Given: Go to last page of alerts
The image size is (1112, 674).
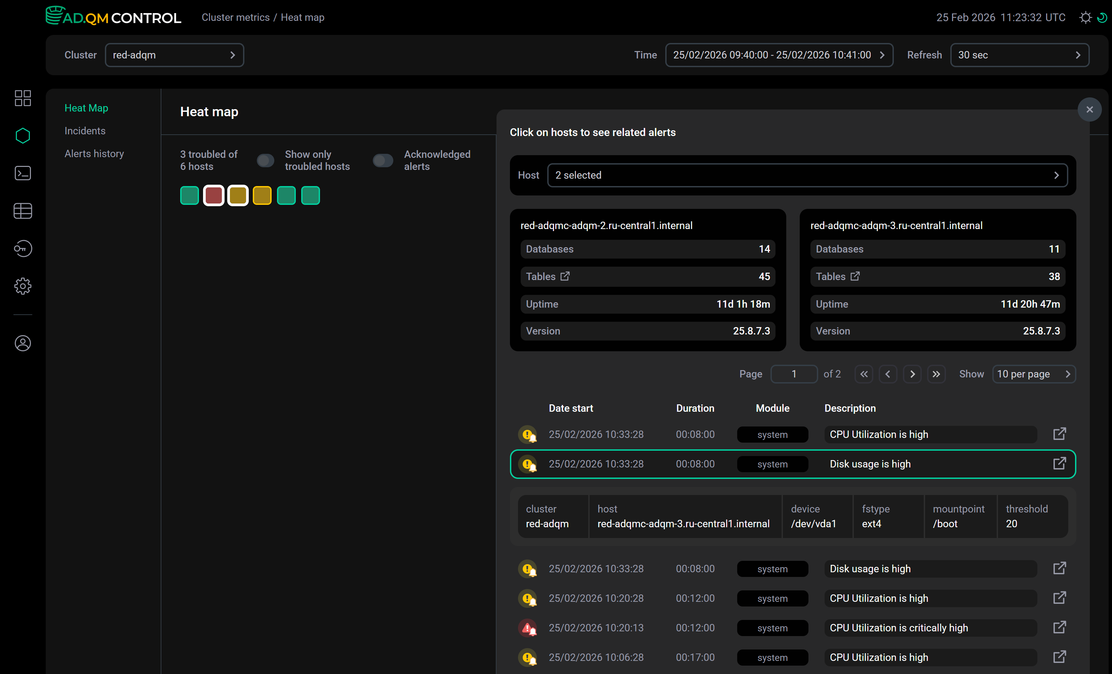Looking at the screenshot, I should click(x=937, y=374).
